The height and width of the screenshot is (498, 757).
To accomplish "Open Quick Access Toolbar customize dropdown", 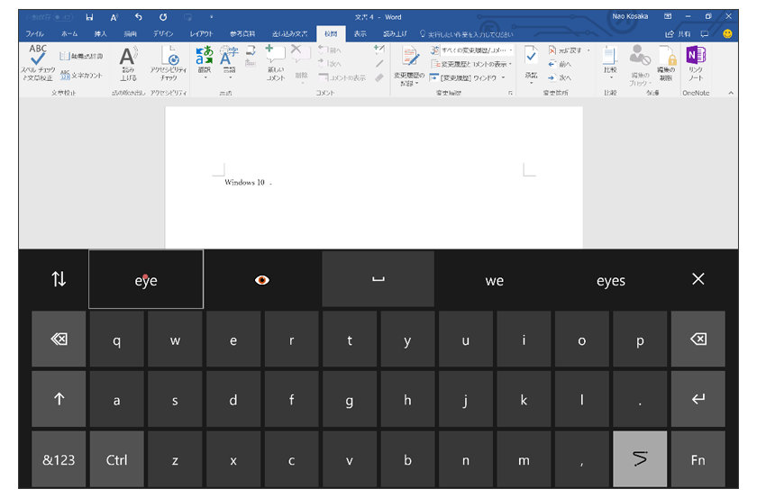I will click(212, 17).
